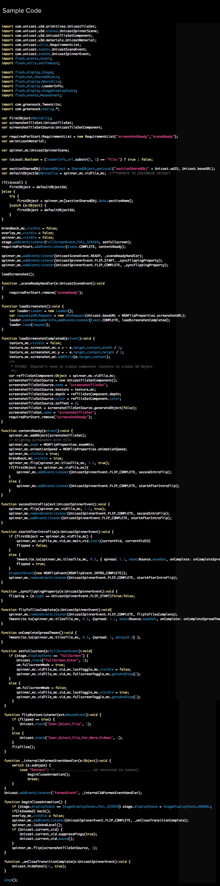Image resolution: width=220 pixels, height=886 pixels.
Task: Click the import flash.display.StageDisplayState line
Action: click(x=39, y=91)
